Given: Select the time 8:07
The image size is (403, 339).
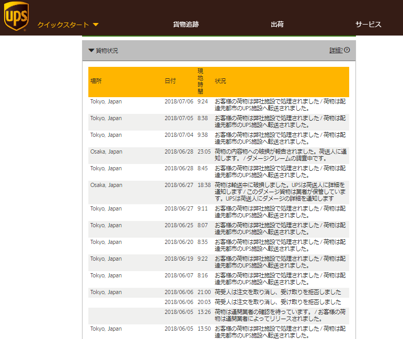Looking at the screenshot, I should pos(202,225).
